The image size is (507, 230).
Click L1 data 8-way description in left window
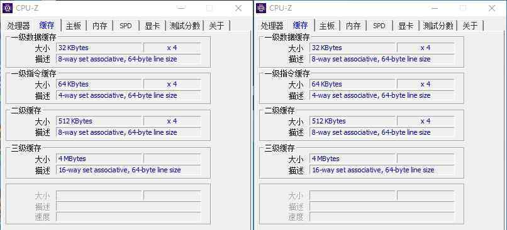point(128,60)
